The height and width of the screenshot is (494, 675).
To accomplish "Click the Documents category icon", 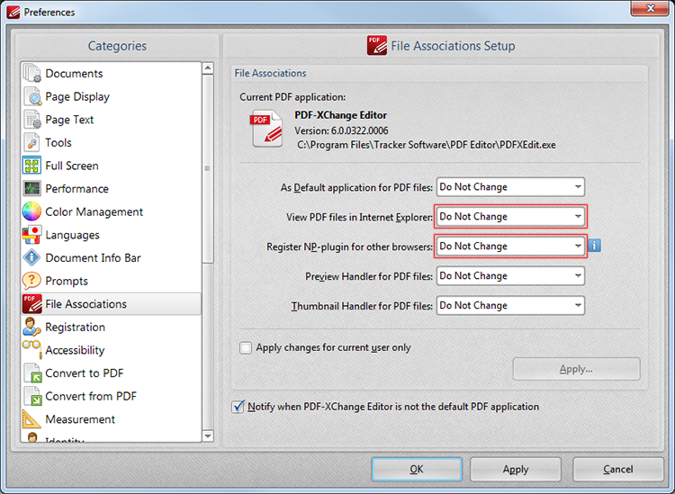I will (31, 73).
